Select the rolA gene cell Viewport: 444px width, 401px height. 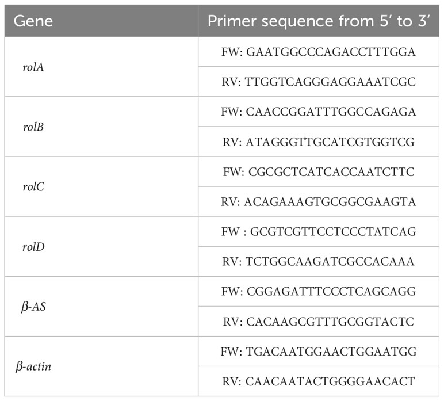click(101, 67)
